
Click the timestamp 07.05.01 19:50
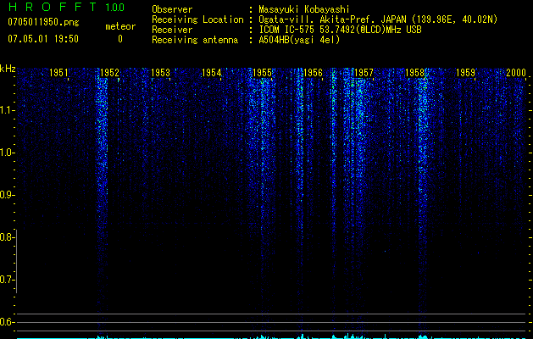43,39
